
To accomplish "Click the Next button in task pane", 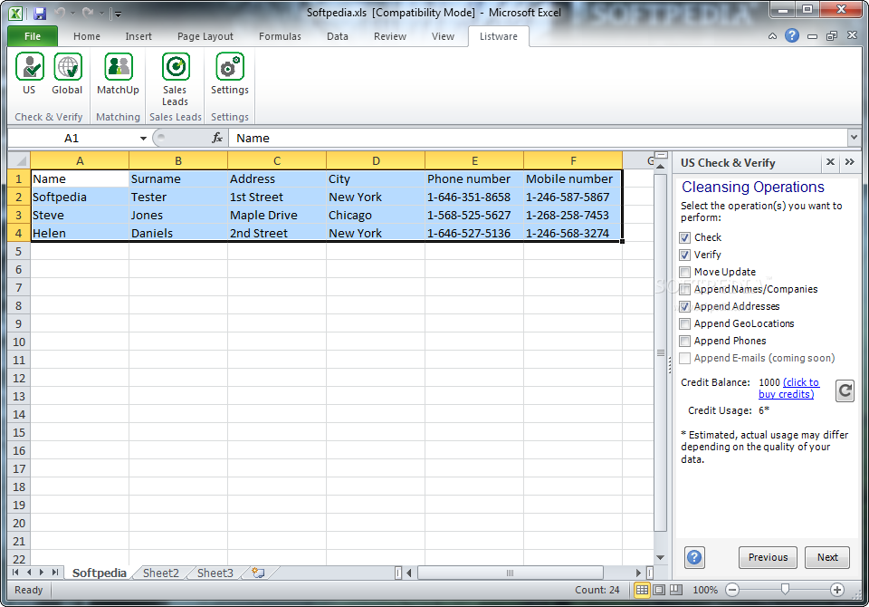I will tap(826, 557).
